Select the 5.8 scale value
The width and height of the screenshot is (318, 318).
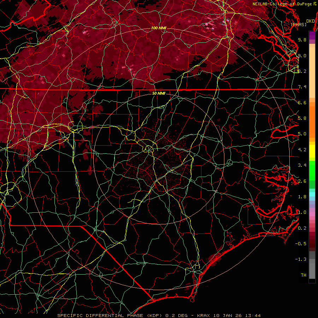[x=302, y=118]
